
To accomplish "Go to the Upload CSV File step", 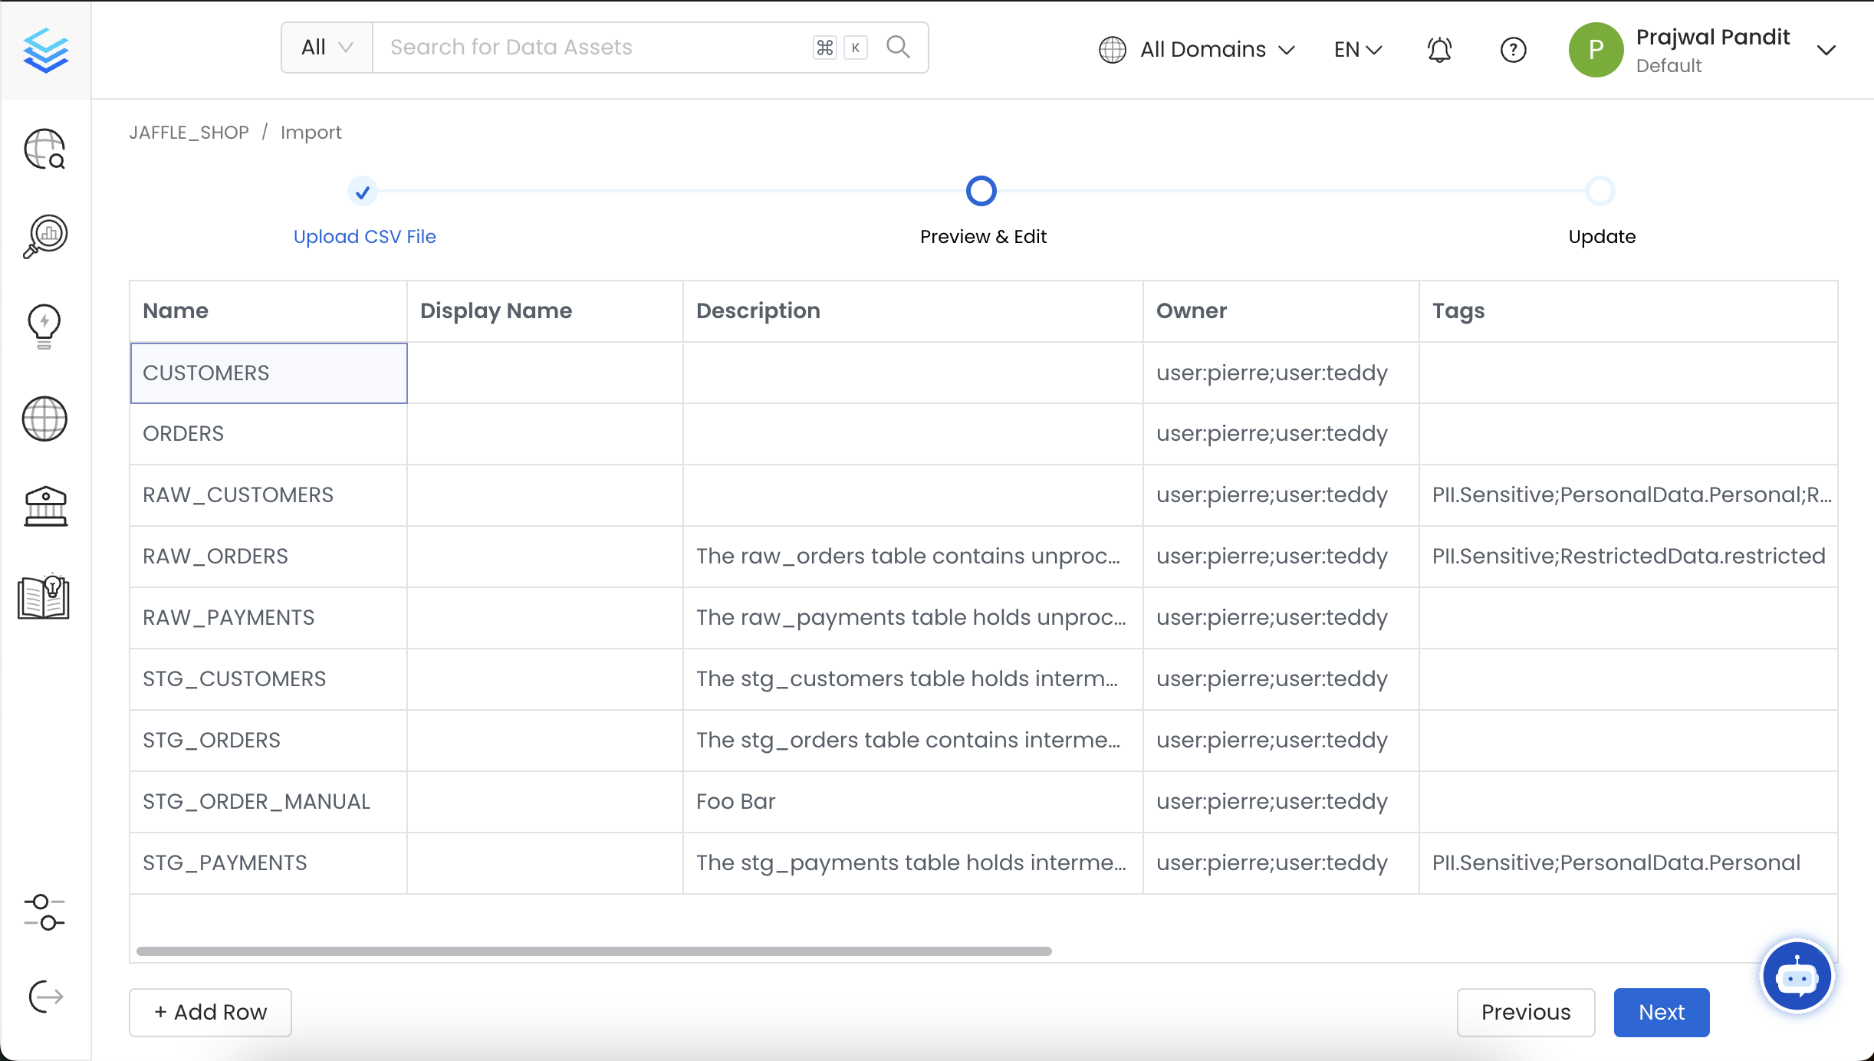I will coord(364,236).
